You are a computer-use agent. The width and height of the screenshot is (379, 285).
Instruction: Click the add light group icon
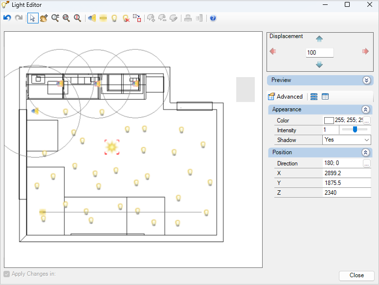tap(151, 18)
